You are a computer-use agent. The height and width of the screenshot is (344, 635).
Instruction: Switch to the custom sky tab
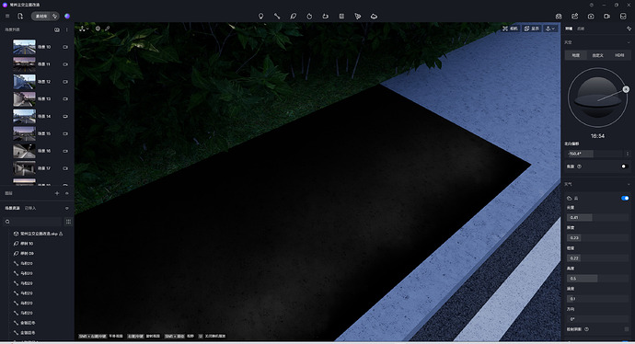point(598,55)
